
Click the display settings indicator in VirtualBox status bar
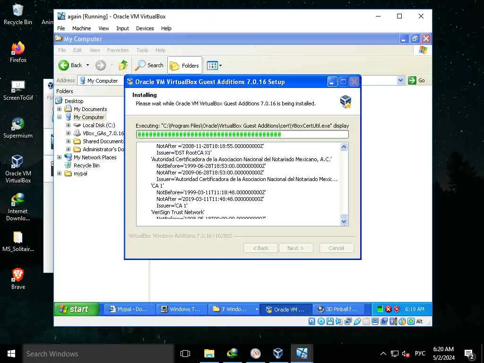(x=375, y=321)
